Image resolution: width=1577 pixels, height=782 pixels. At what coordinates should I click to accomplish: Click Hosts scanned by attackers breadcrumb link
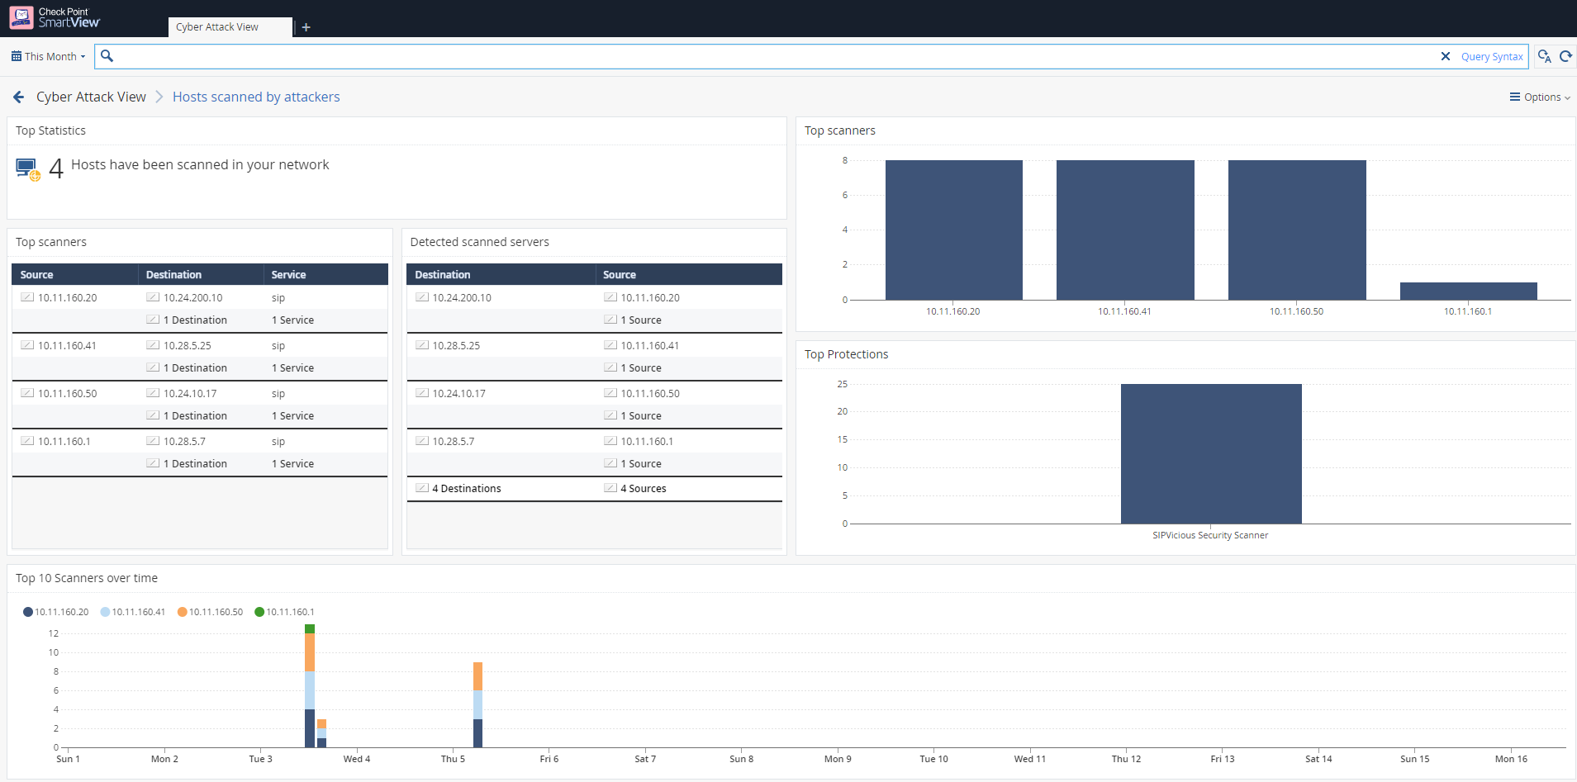point(256,97)
